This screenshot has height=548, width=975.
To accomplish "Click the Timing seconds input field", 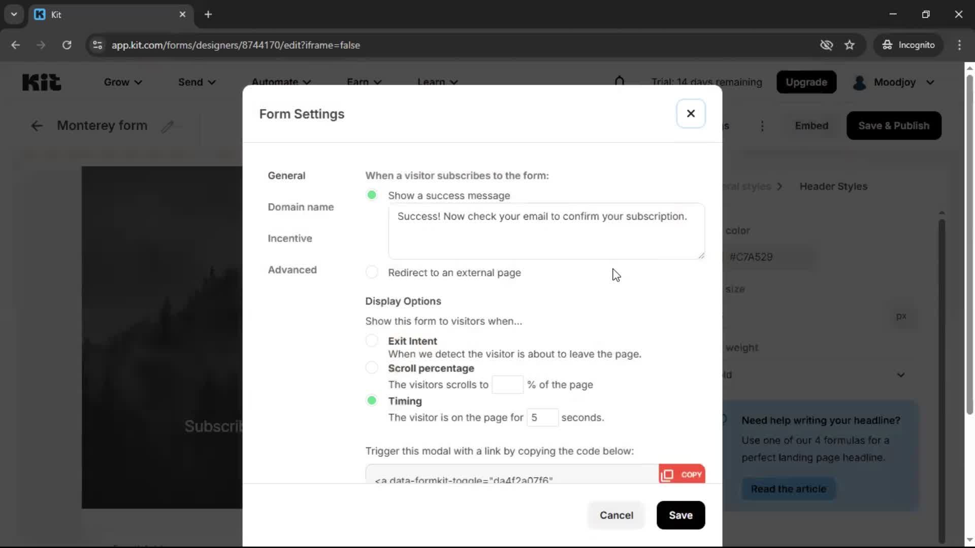I will coord(543,418).
